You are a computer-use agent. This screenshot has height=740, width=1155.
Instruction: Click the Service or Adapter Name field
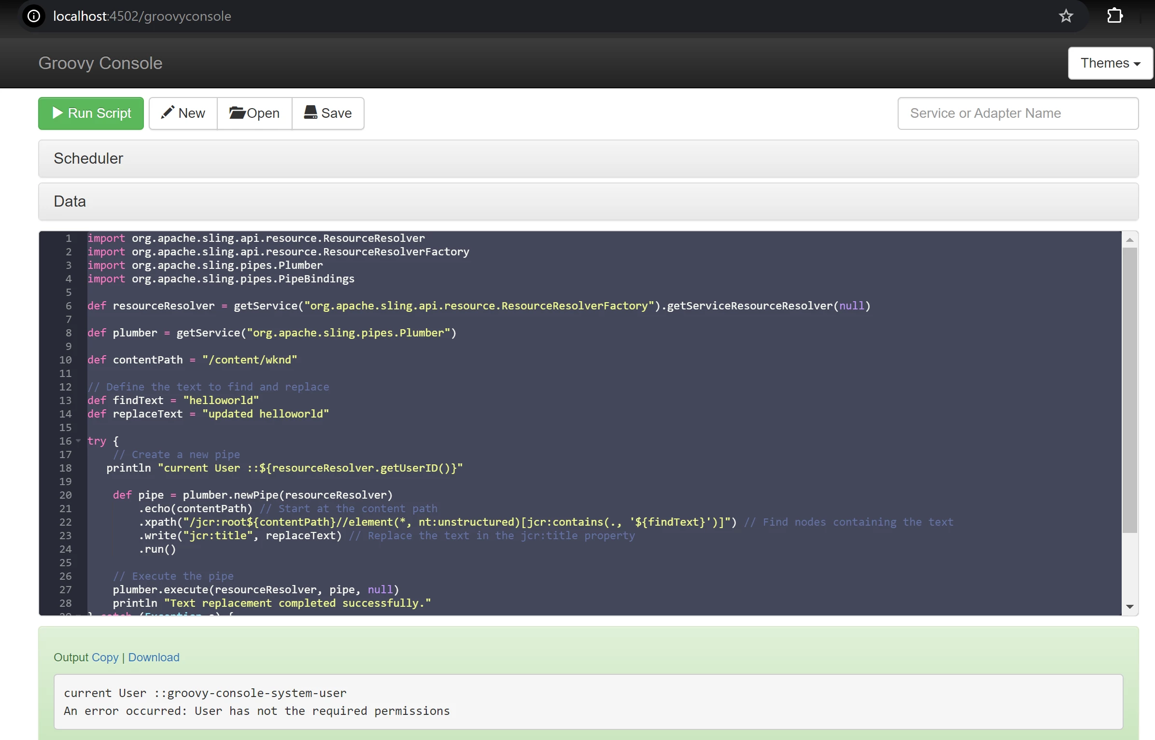[1017, 113]
